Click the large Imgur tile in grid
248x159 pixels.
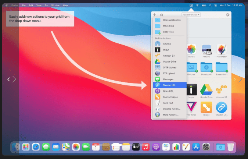tap(192, 90)
